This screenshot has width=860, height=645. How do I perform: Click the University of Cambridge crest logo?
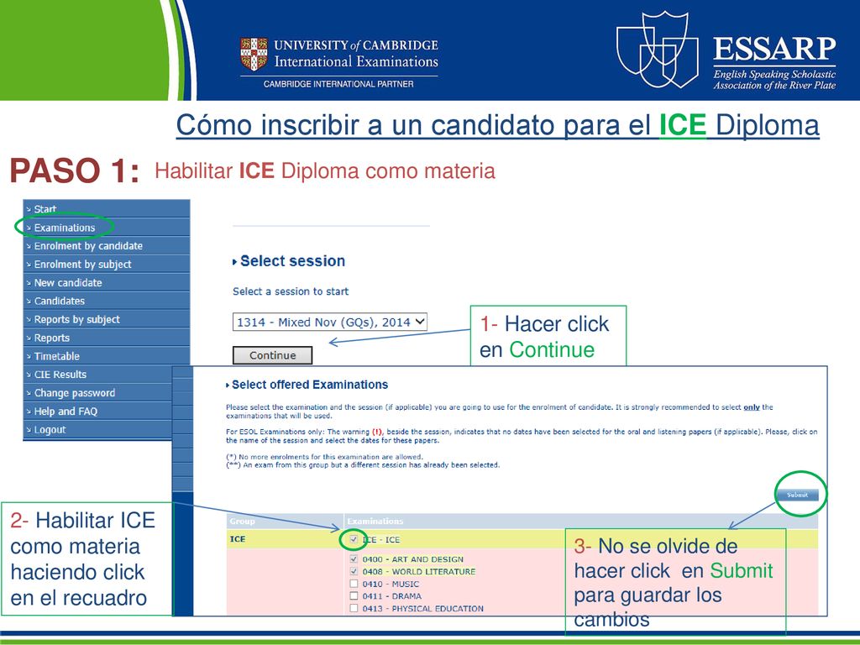pyautogui.click(x=254, y=54)
